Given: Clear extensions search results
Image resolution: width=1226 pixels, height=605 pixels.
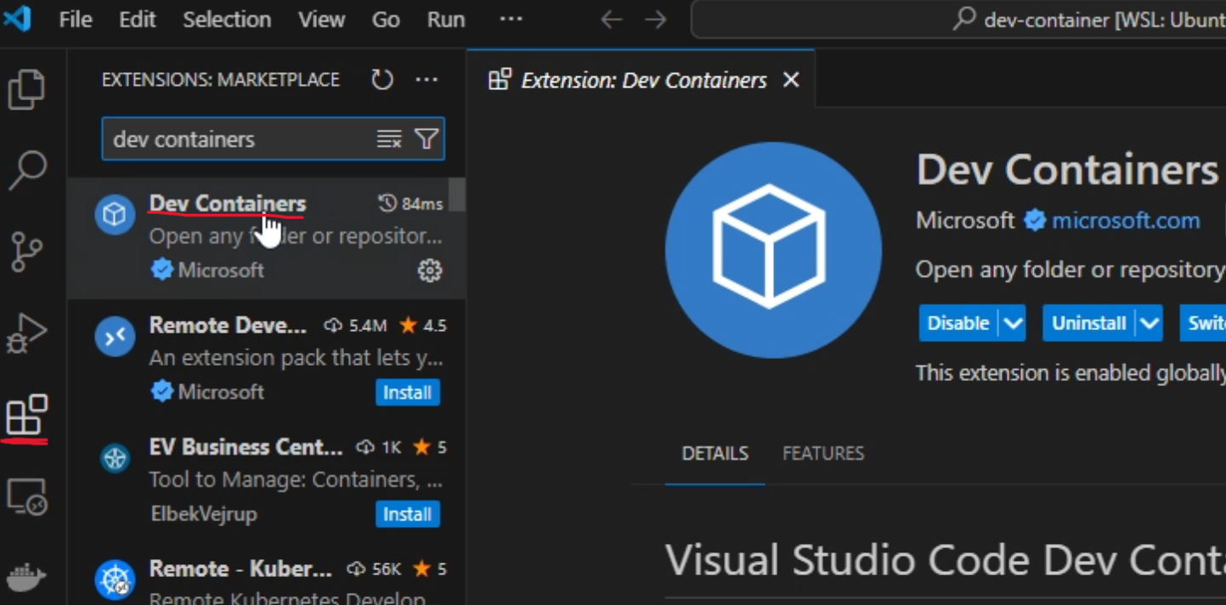Looking at the screenshot, I should coord(389,139).
